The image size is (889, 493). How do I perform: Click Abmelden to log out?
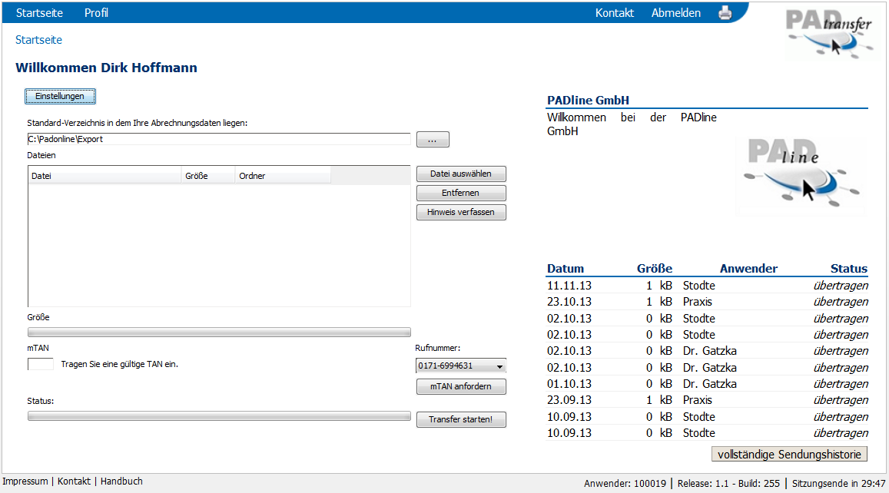pyautogui.click(x=675, y=13)
